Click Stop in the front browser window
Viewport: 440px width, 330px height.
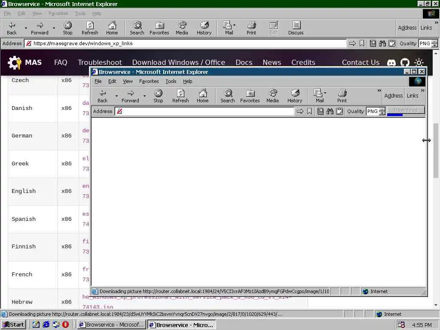point(158,96)
